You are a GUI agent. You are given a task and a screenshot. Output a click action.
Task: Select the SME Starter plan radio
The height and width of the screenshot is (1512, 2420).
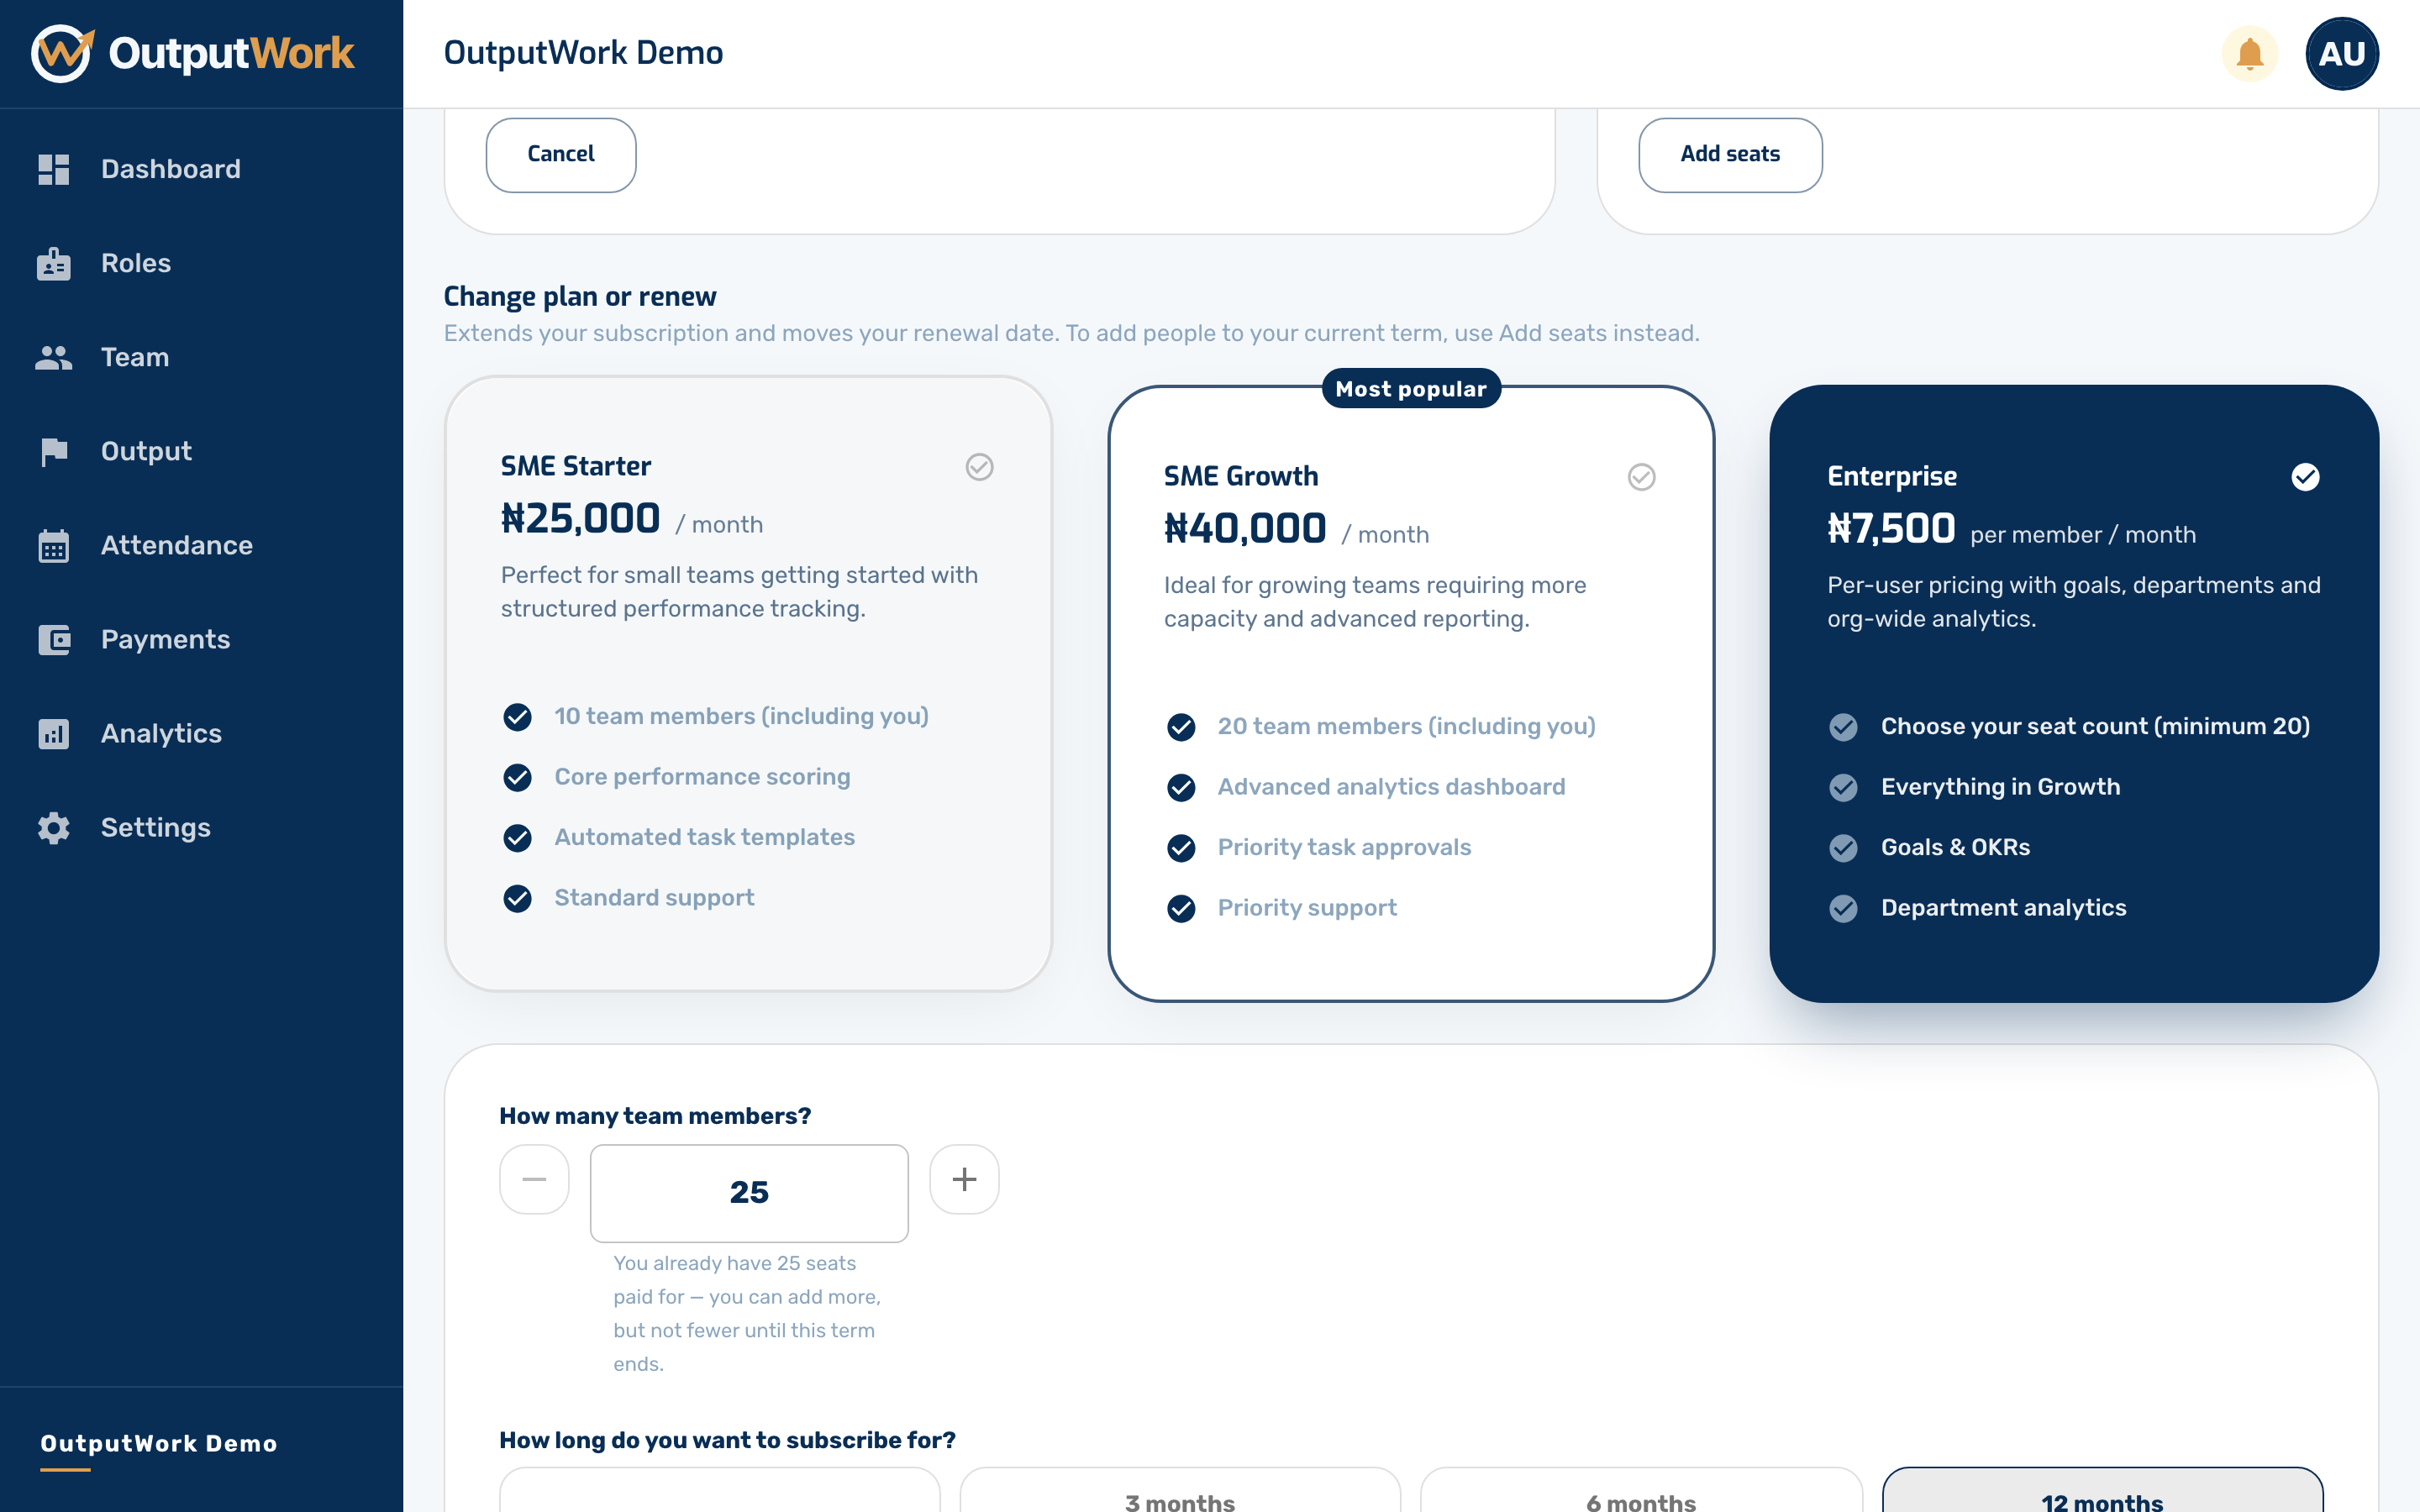979,467
